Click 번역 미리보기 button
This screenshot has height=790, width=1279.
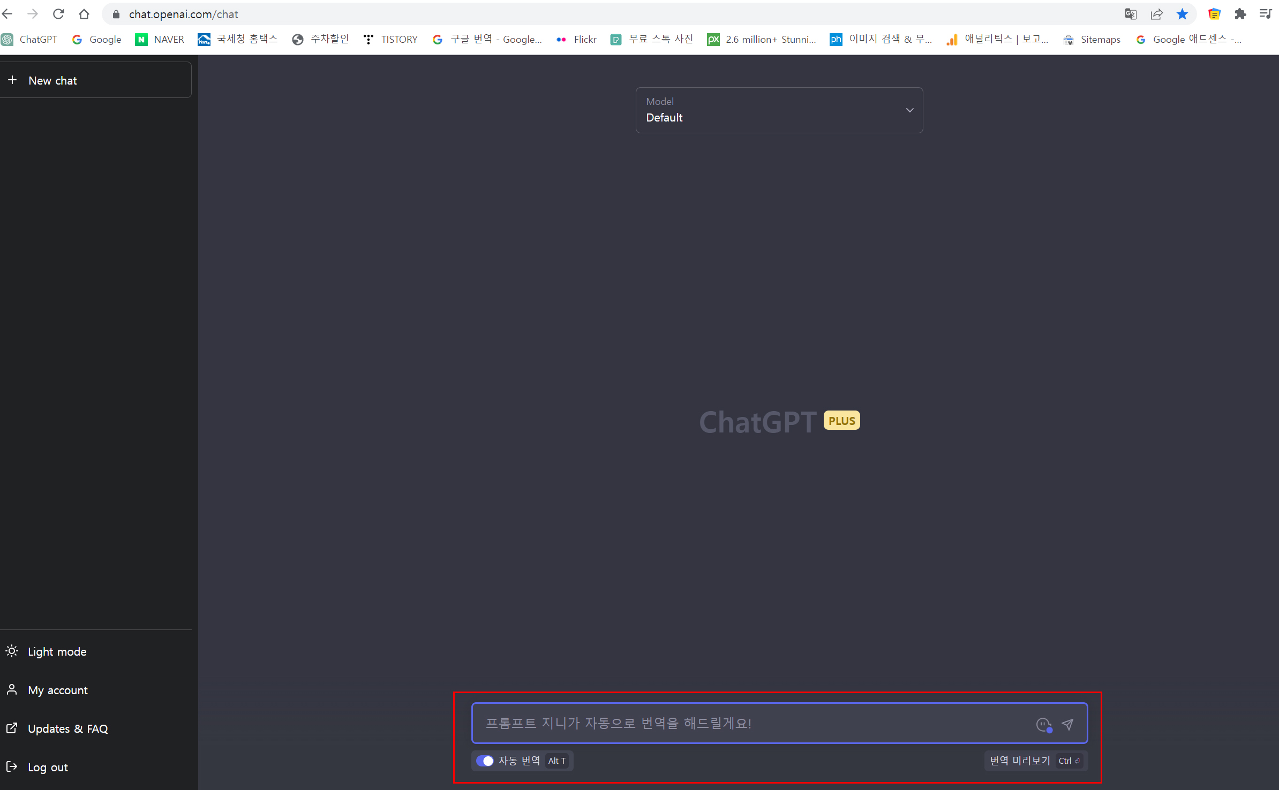(1036, 761)
